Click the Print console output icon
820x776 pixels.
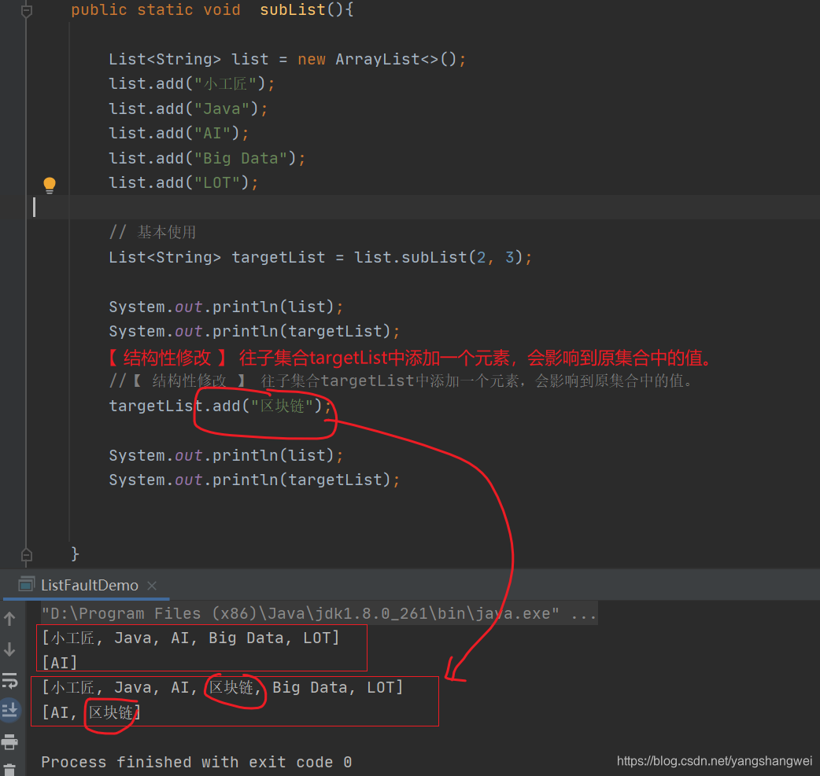[9, 741]
